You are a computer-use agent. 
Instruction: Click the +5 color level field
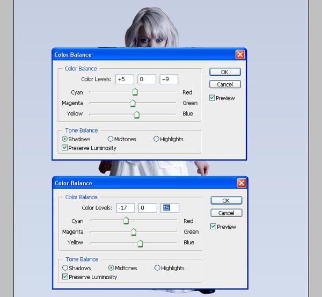pyautogui.click(x=125, y=79)
